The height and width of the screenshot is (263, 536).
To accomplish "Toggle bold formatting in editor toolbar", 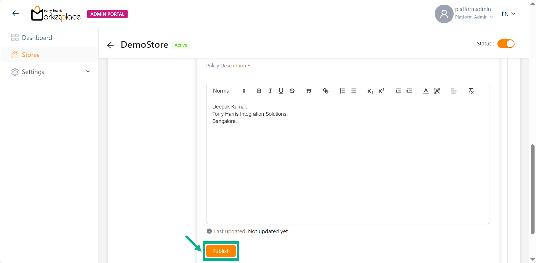I will point(259,91).
